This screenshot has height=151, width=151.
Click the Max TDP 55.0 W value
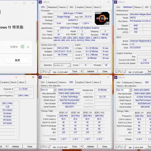pyautogui.click(x=88, y=17)
